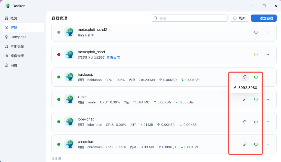Open more options for xunlei
This screenshot has width=281, height=162.
[267, 99]
